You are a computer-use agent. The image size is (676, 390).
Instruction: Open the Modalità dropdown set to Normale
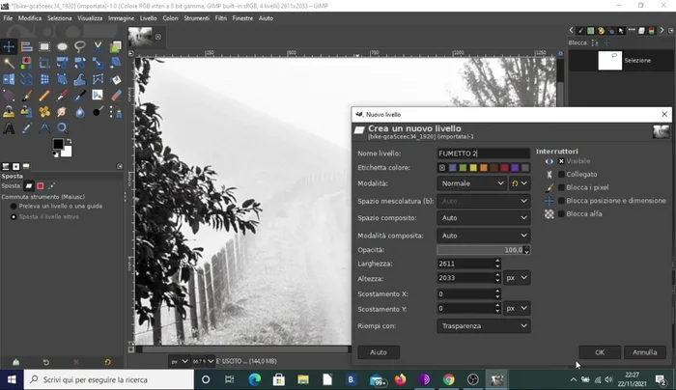[x=471, y=183]
